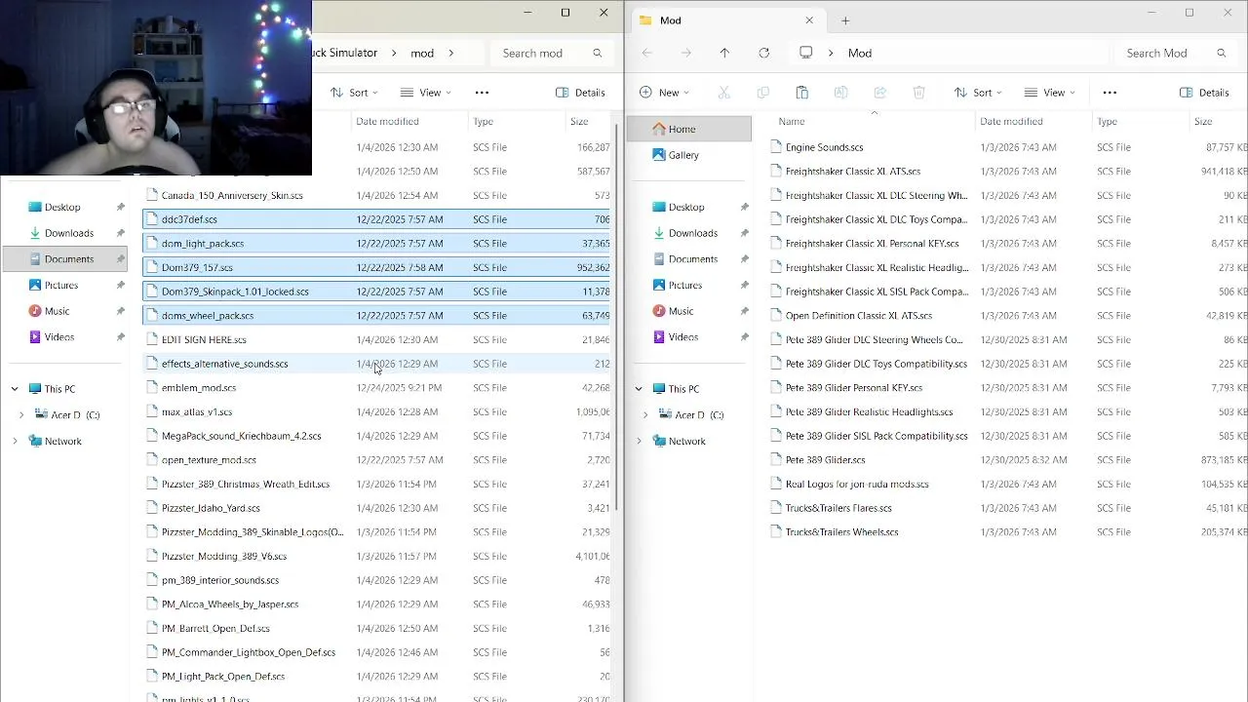Click left window vertical scrollbar
Image resolution: width=1248 pixels, height=702 pixels.
(616, 317)
